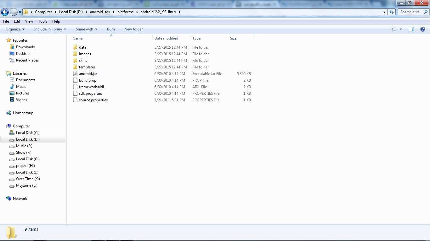Click the Burn button
Image resolution: width=430 pixels, height=241 pixels.
[111, 29]
